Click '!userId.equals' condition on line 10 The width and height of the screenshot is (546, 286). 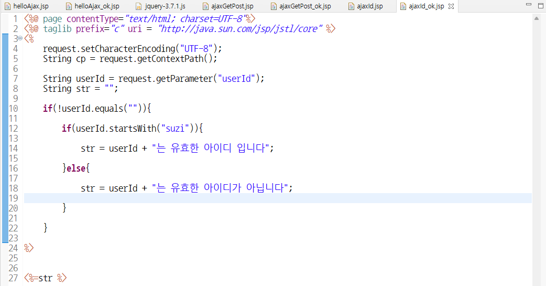(90, 109)
